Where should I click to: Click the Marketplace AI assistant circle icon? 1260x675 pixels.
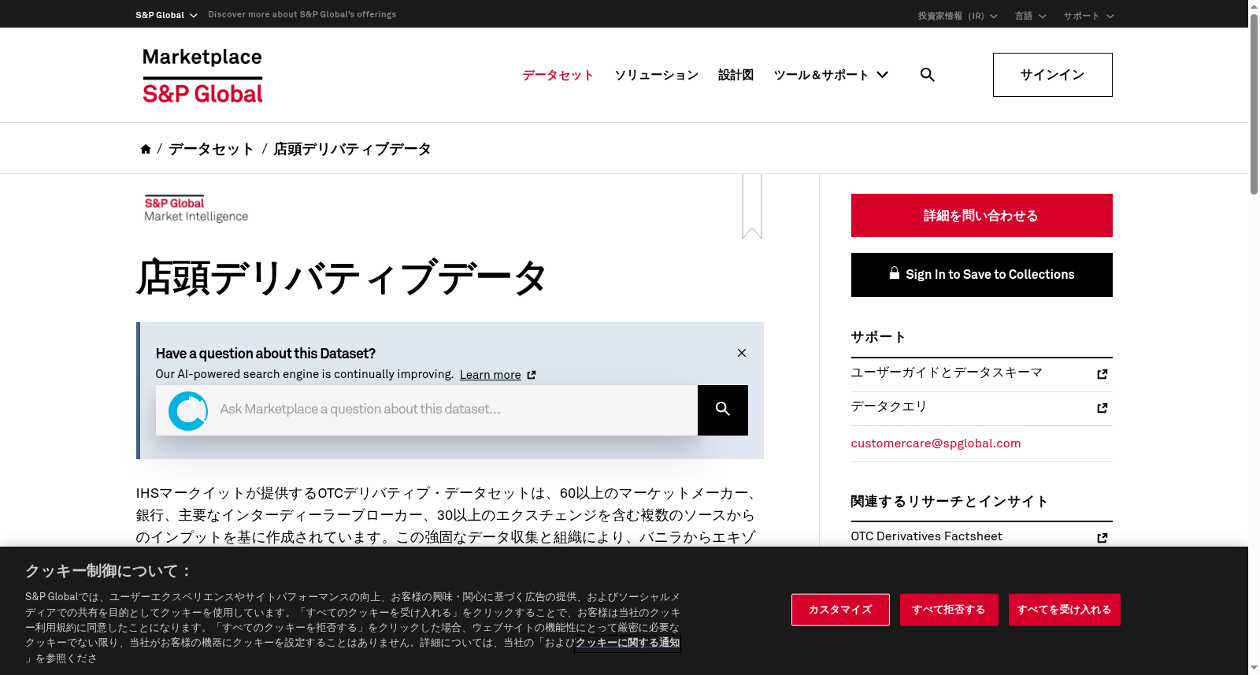188,410
